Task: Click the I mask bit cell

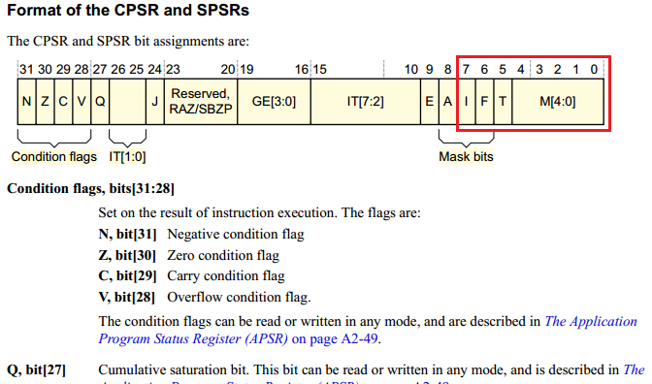Action: (466, 102)
